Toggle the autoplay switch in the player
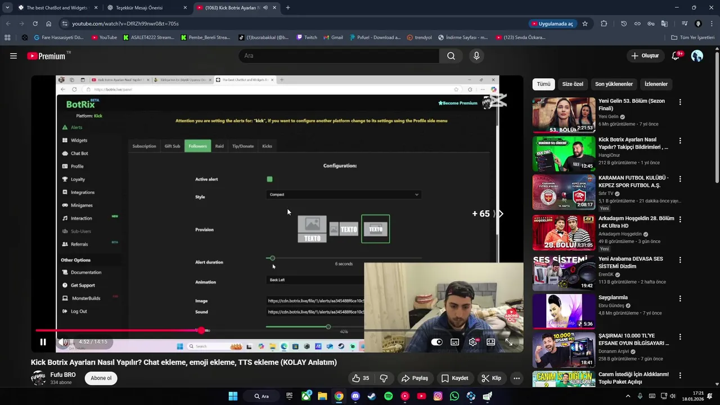Viewport: 720px width, 405px height. click(x=436, y=342)
